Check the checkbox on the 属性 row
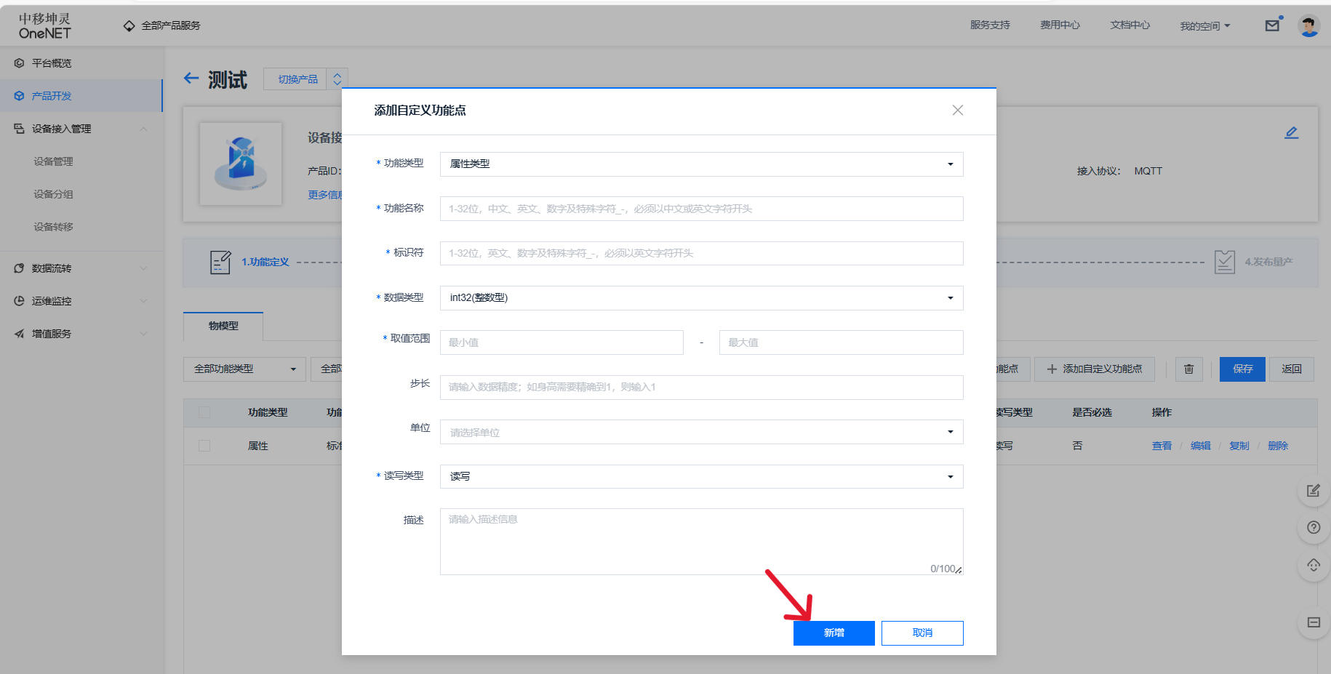Viewport: 1331px width, 674px height. (204, 445)
